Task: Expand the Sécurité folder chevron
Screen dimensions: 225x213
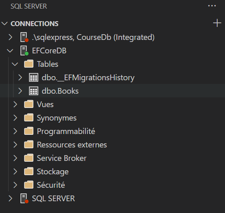Action: pos(15,185)
